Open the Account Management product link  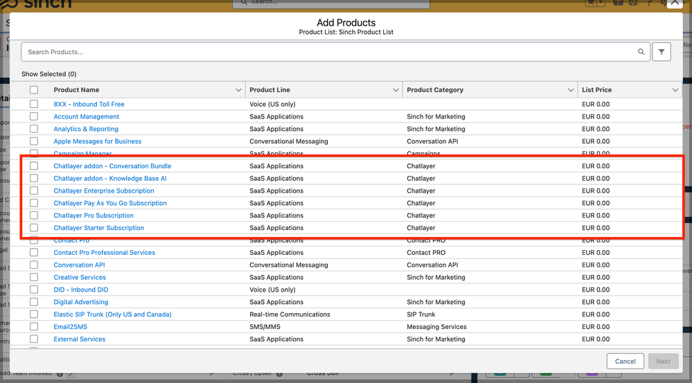click(x=87, y=116)
